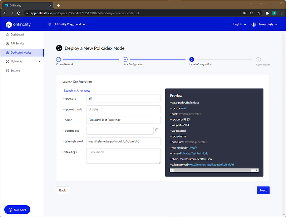Add a bootnode with the plus icon

(157, 130)
